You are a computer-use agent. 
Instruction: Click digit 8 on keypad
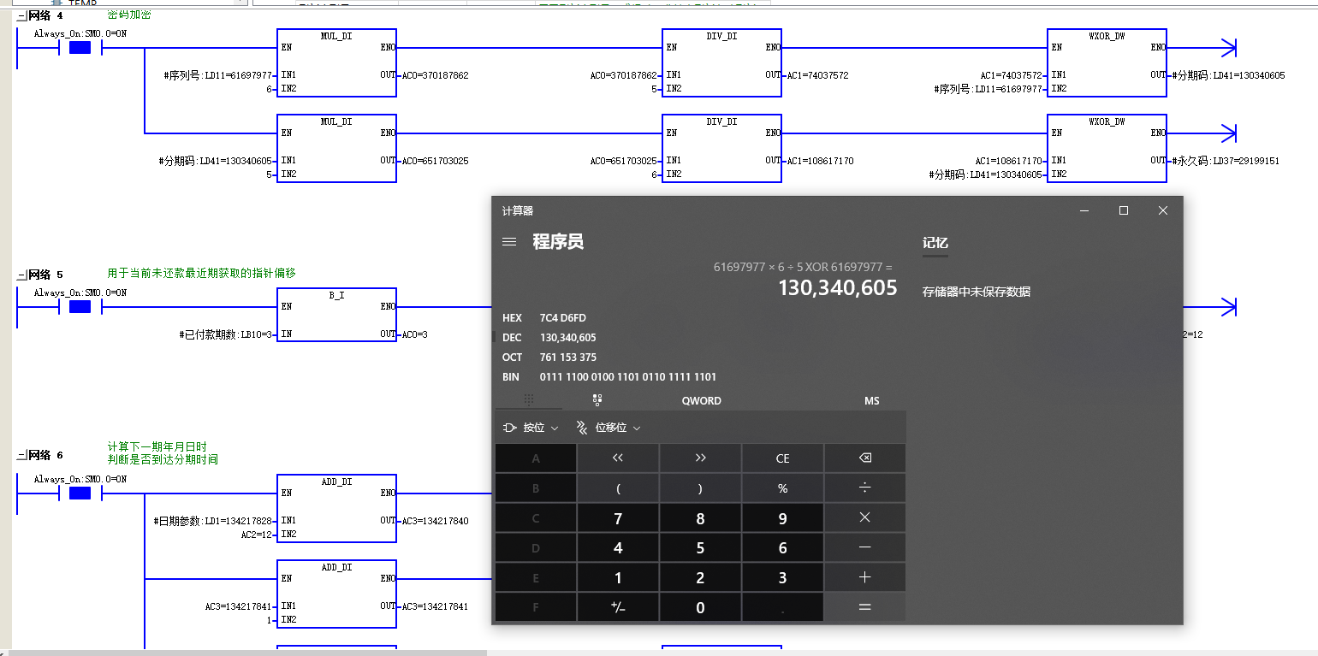(700, 518)
